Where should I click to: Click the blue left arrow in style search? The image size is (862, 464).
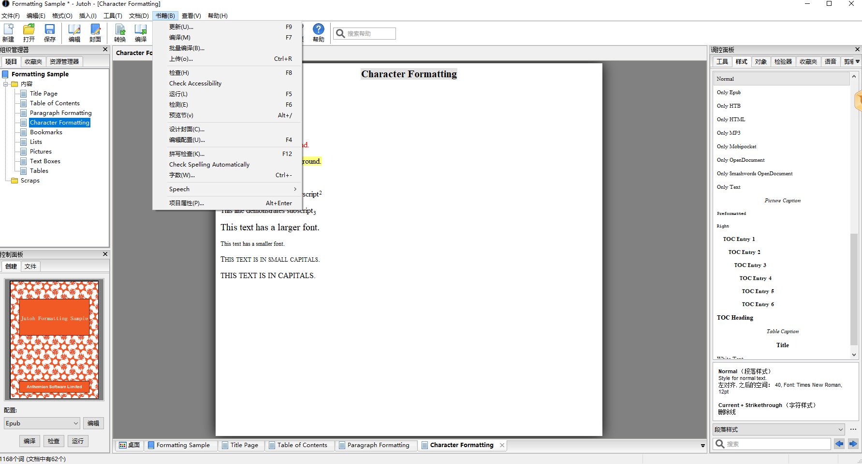839,444
